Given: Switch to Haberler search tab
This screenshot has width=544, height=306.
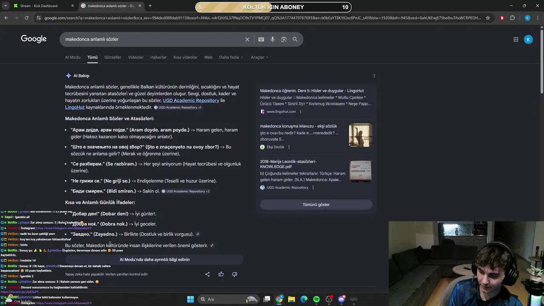Looking at the screenshot, I should 159,57.
